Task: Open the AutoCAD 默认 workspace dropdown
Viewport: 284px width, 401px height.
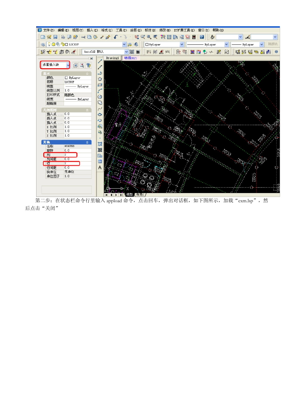Action: pyautogui.click(x=126, y=52)
